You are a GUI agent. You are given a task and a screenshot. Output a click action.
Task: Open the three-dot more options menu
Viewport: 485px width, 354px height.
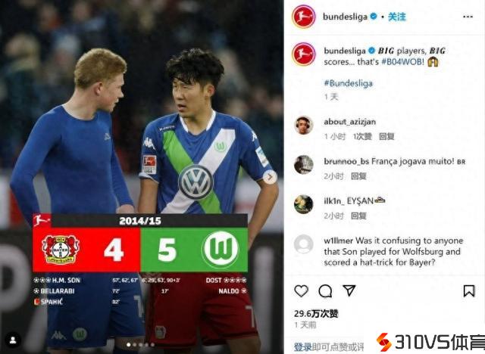click(468, 17)
